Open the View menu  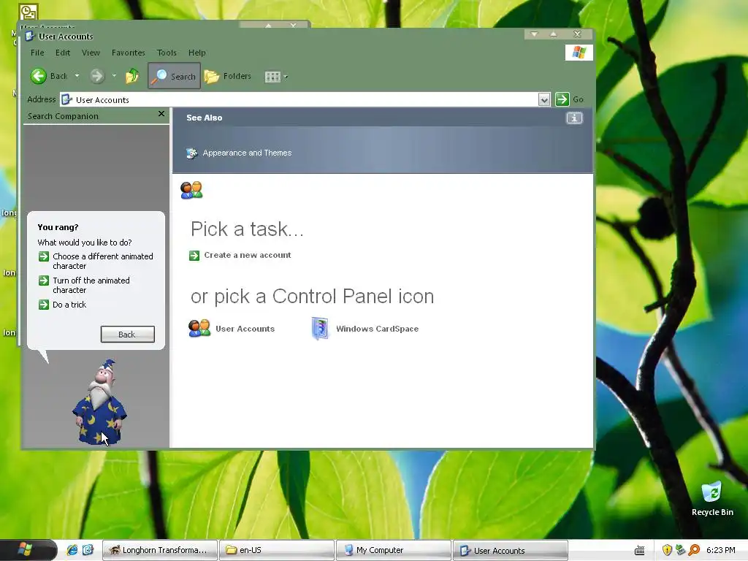pos(91,53)
